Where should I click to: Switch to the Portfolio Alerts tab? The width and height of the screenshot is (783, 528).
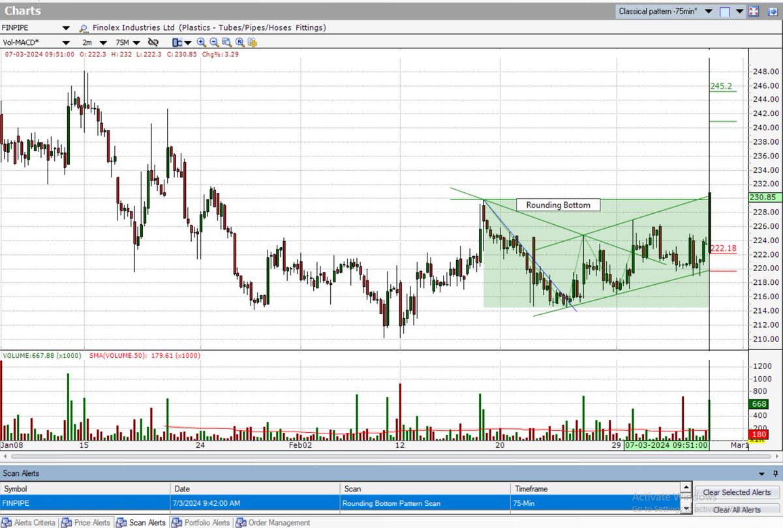[x=200, y=522]
